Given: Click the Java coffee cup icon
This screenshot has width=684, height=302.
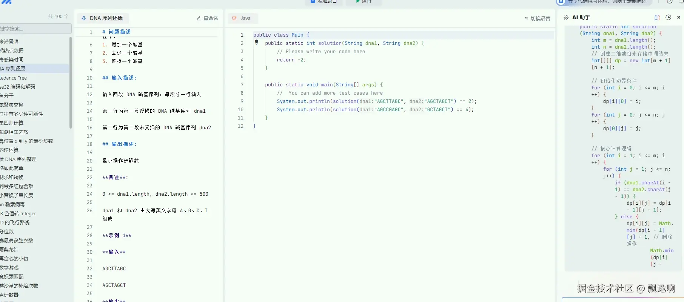Looking at the screenshot, I should click(234, 18).
